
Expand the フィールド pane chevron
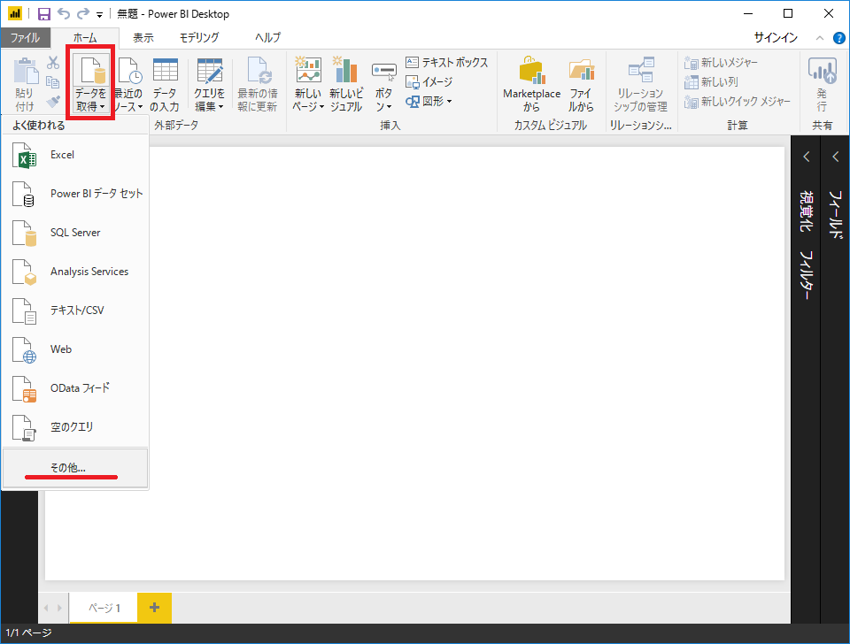(x=835, y=157)
